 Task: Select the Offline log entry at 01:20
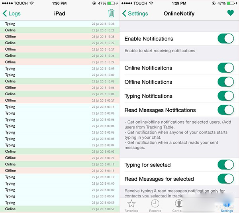pyautogui.click(x=60, y=158)
